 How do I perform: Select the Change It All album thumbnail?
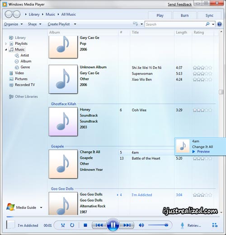(63, 164)
